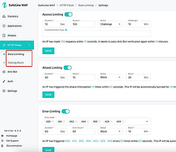Screen dimensions: 176x152
Task: Click the Anti-Bot robot icon
Action: [x=4, y=72]
